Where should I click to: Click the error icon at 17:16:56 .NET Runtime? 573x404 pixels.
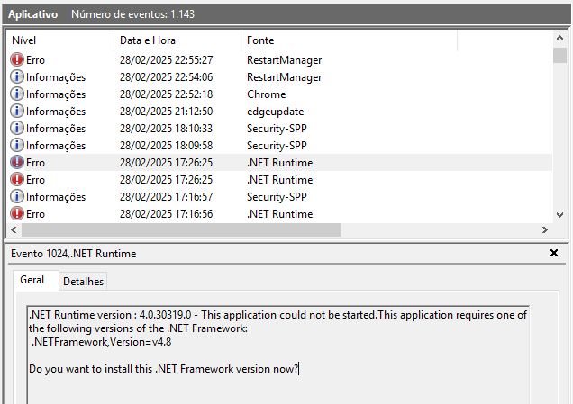17,213
